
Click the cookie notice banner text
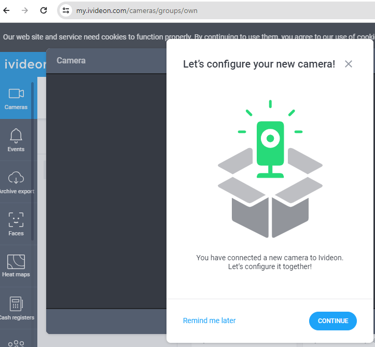[189, 37]
